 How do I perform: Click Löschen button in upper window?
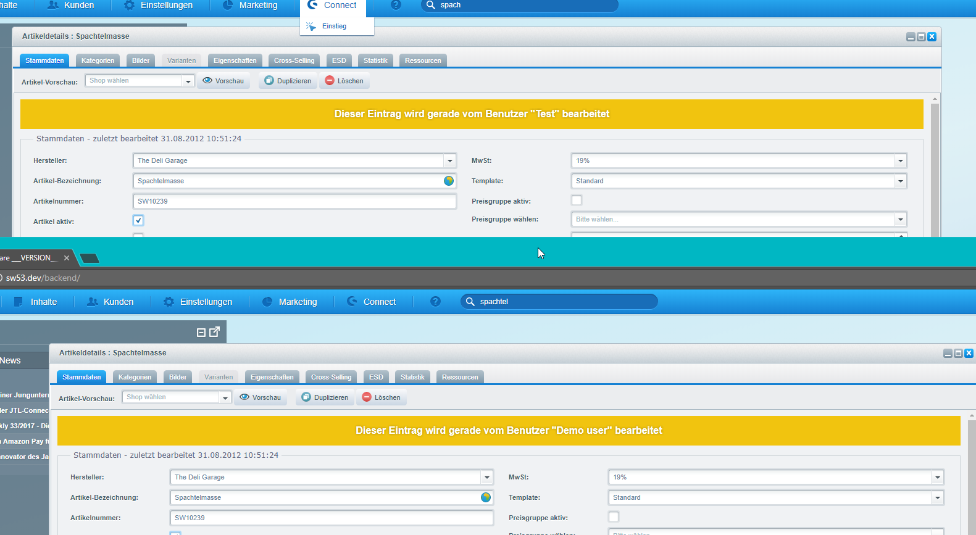(344, 81)
